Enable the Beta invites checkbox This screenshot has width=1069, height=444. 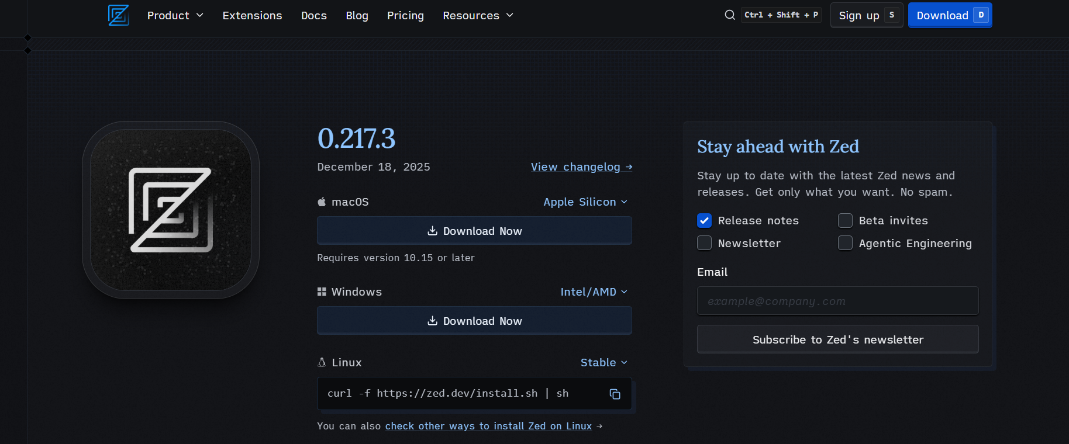845,221
